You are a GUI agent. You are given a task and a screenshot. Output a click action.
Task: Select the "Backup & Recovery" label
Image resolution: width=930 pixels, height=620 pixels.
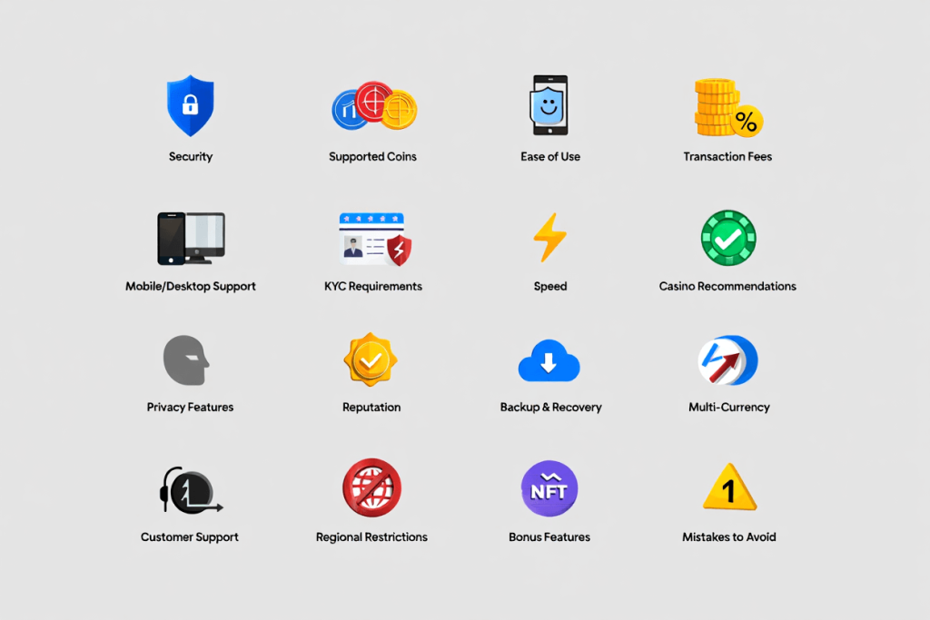click(551, 408)
